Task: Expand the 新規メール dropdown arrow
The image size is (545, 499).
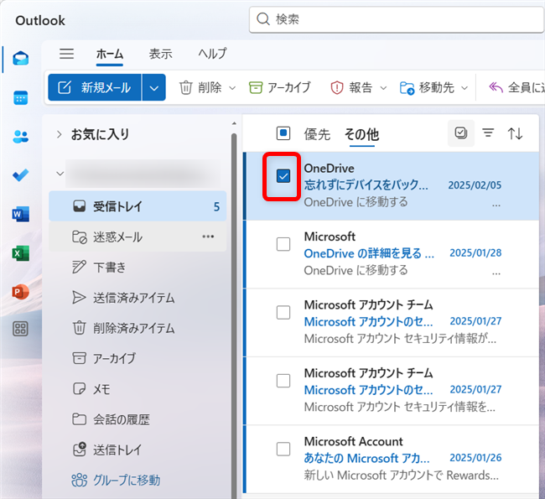Action: (x=153, y=87)
